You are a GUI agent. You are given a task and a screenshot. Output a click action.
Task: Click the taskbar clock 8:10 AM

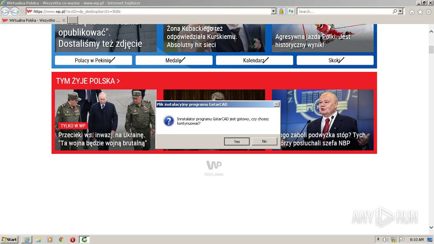point(417,240)
